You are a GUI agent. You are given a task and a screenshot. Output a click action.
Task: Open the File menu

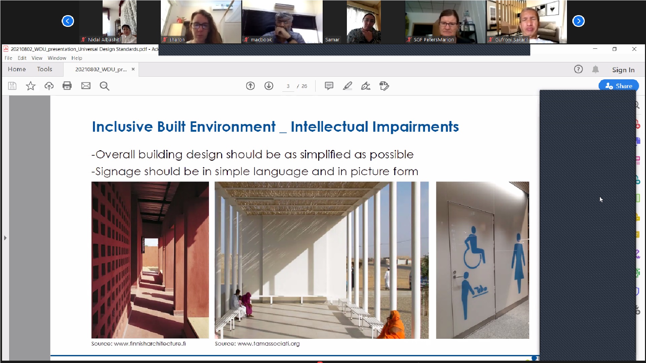tap(8, 58)
